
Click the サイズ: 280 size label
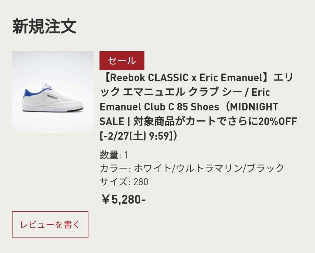pyautogui.click(x=123, y=182)
